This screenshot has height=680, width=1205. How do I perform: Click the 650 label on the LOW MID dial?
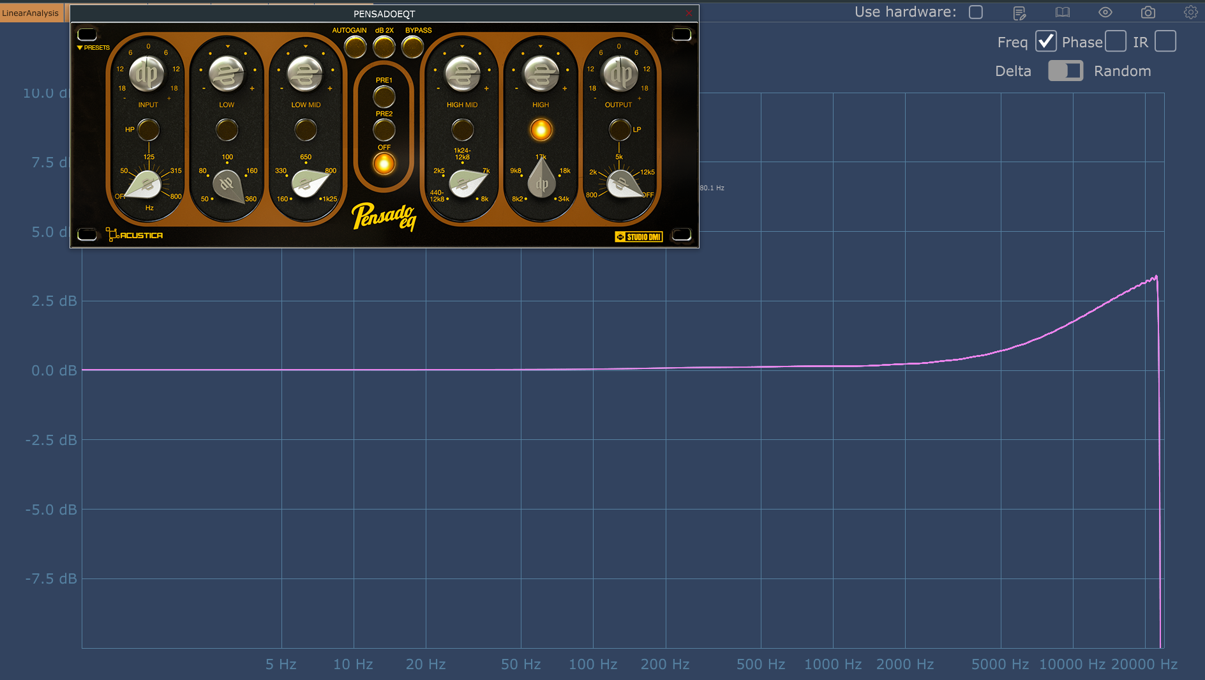[306, 156]
